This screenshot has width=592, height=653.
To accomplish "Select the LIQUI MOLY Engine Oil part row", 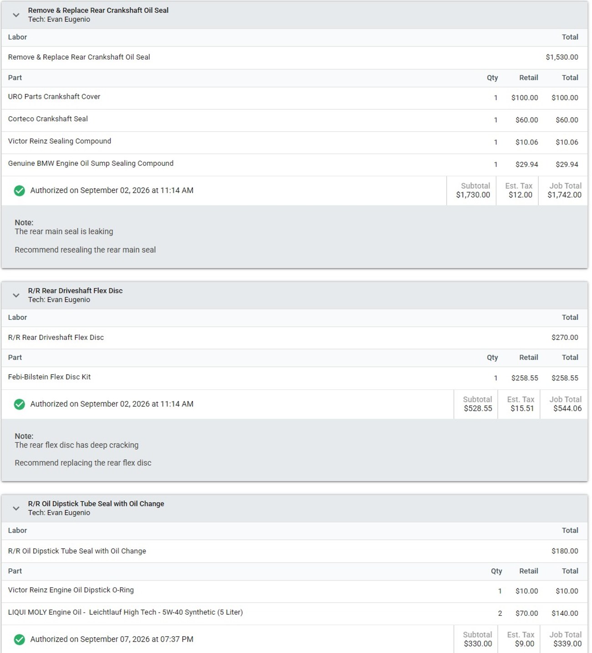I will coord(294,614).
